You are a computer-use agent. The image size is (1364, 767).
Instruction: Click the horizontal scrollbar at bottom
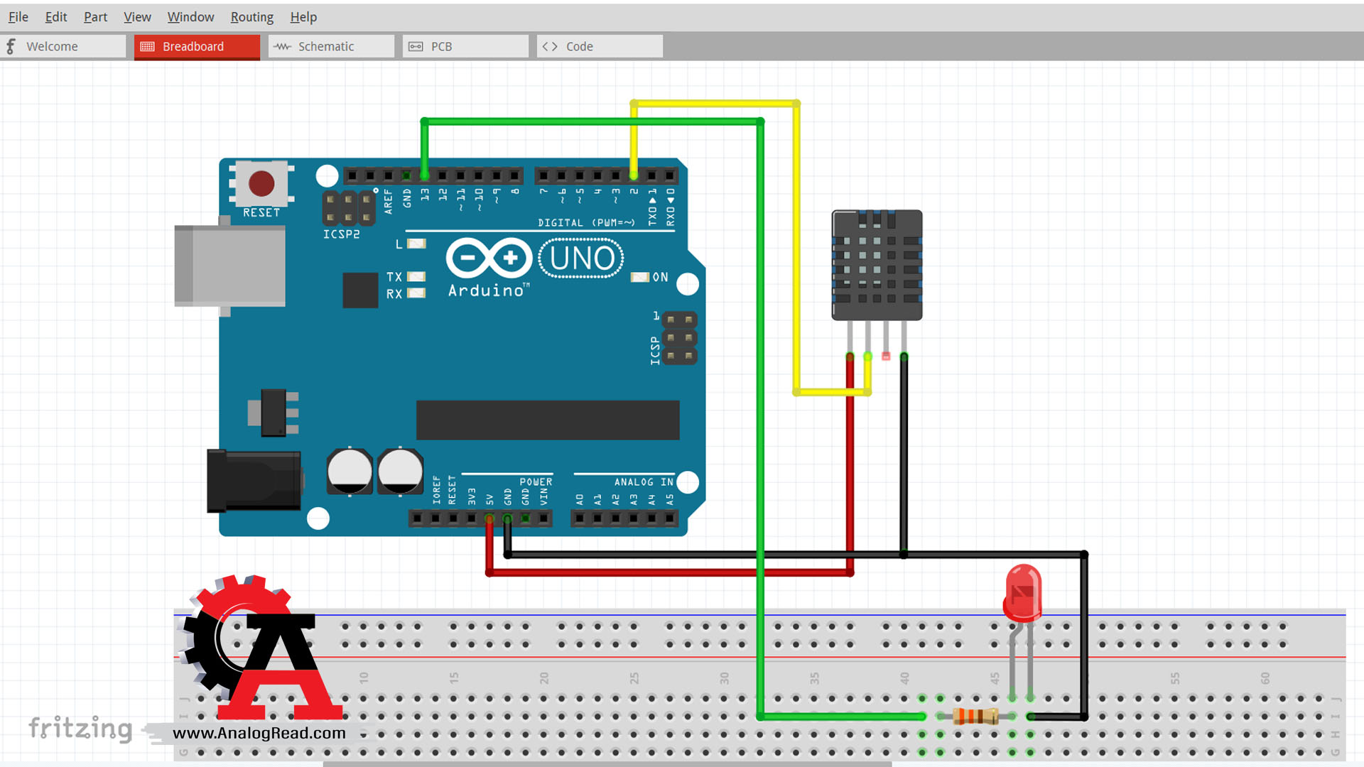tap(607, 764)
